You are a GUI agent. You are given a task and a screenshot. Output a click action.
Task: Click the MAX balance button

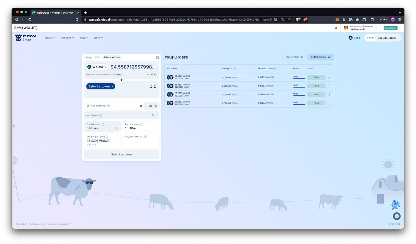pyautogui.click(x=119, y=75)
